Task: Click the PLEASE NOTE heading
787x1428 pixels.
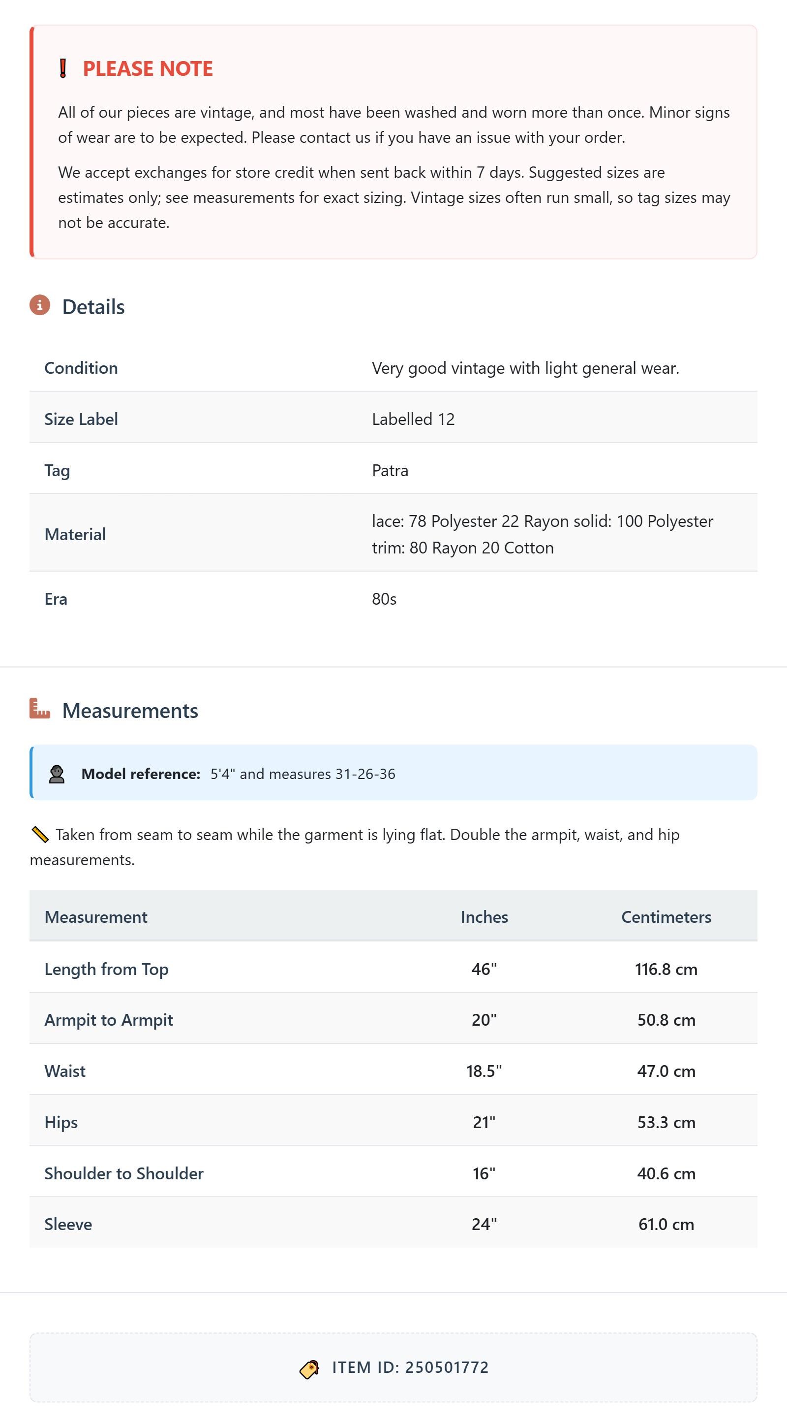Action: 148,69
